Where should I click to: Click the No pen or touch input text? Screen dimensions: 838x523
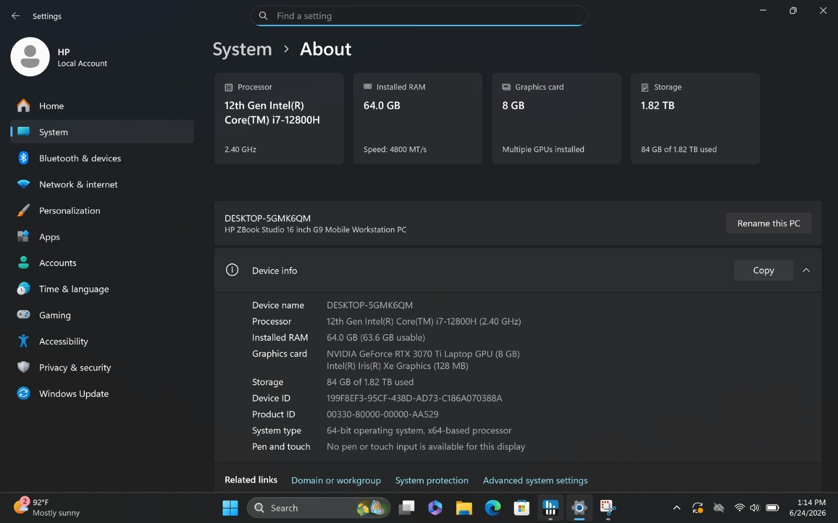click(426, 447)
